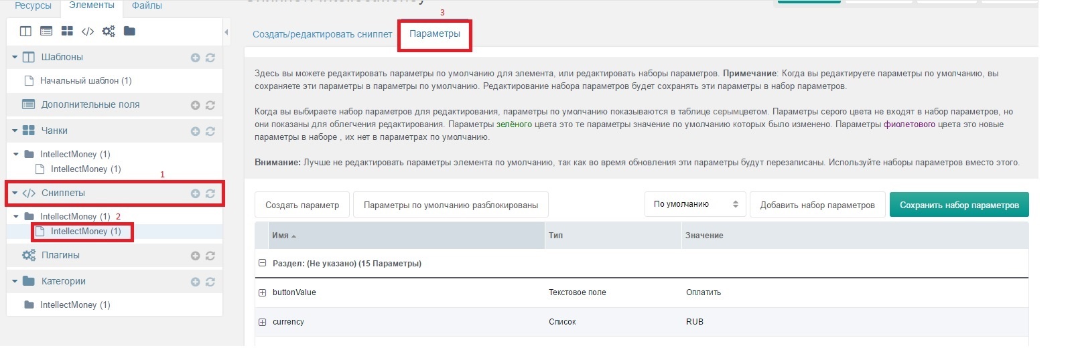Click the new snippet code icon in the toolbar
This screenshot has height=350, width=1072.
(x=88, y=31)
